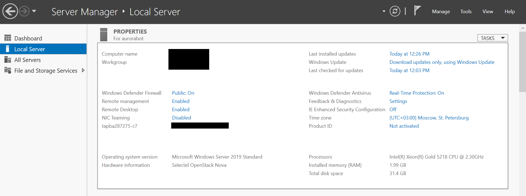Open the TASKS dropdown
This screenshot has width=526, height=196.
(492, 38)
